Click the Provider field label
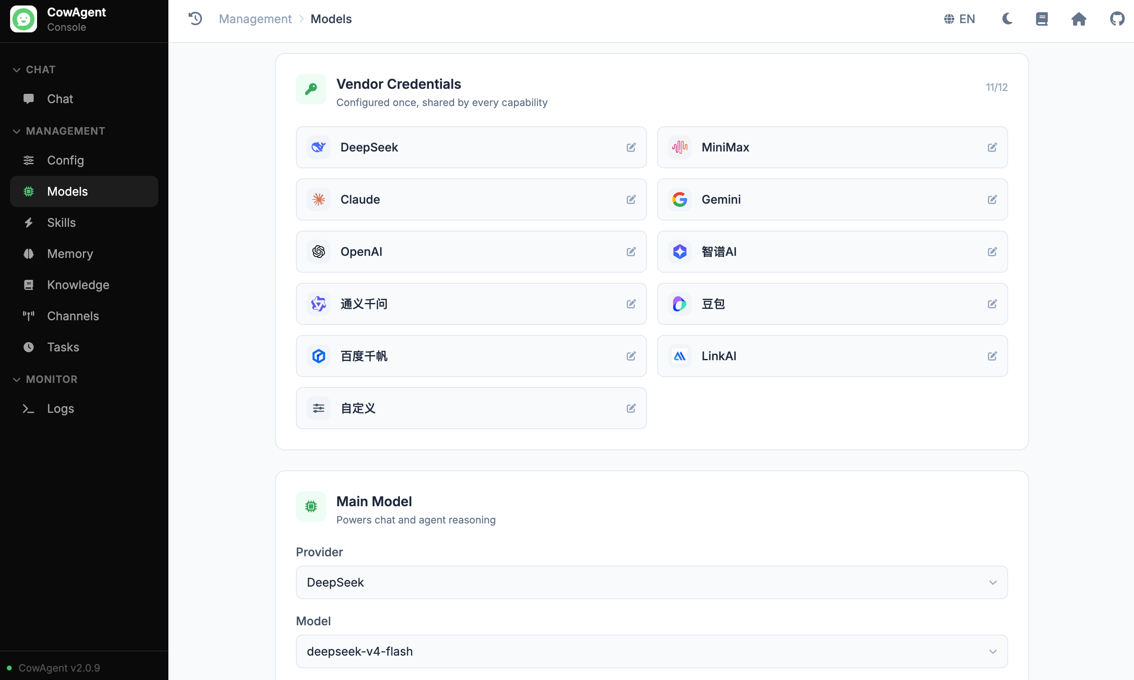This screenshot has height=680, width=1134. [319, 552]
